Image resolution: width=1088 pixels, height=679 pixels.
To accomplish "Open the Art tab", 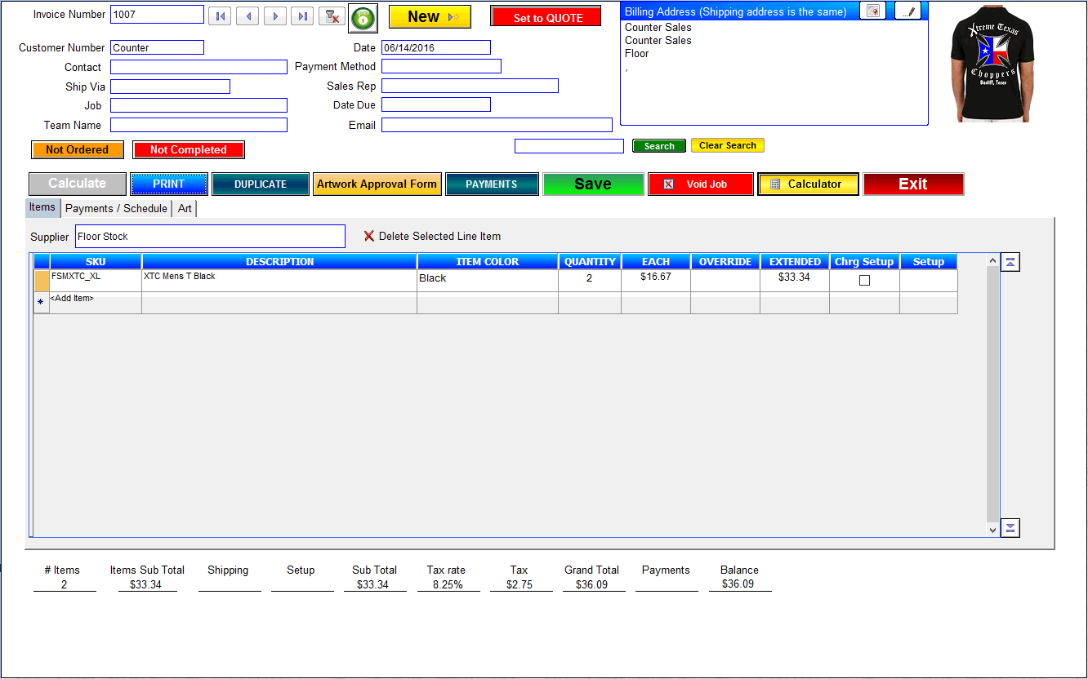I will [185, 208].
